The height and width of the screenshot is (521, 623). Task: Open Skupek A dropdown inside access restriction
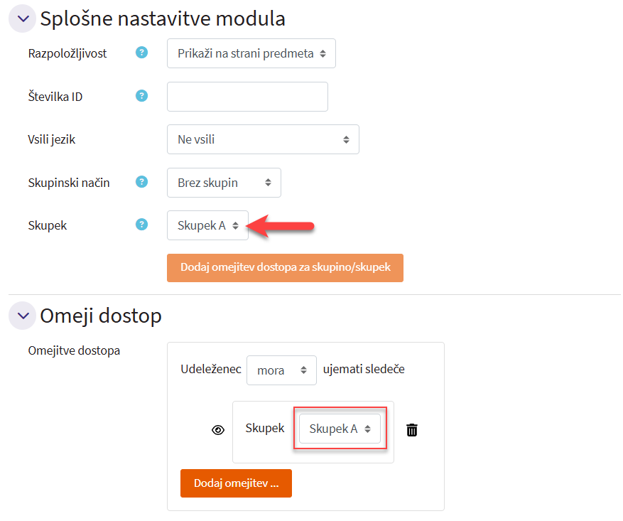[340, 429]
